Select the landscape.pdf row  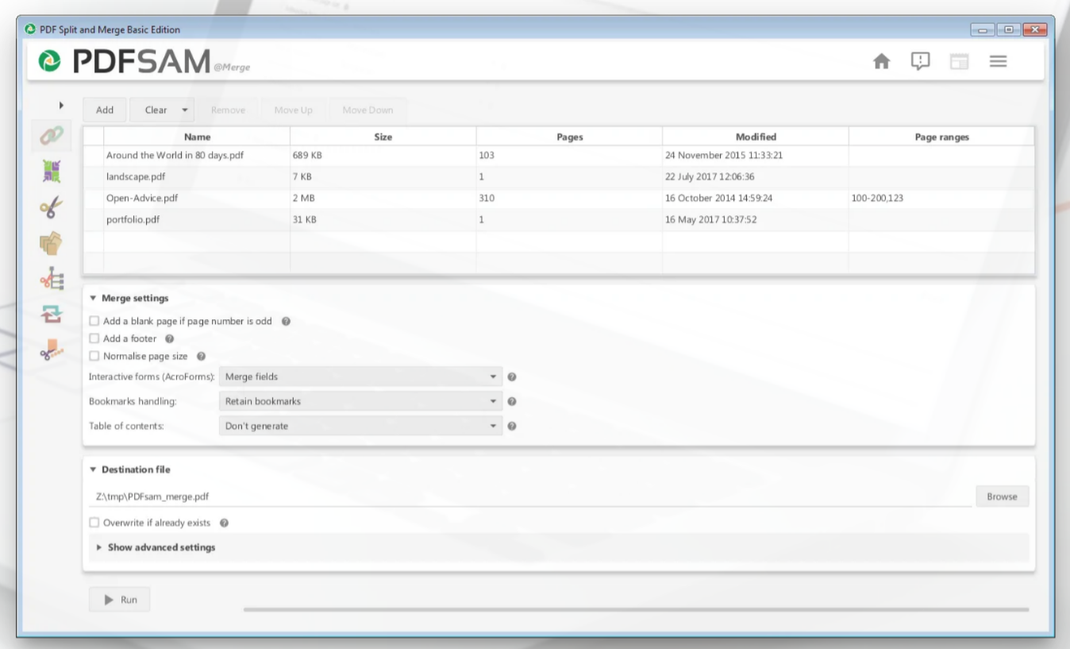(559, 177)
